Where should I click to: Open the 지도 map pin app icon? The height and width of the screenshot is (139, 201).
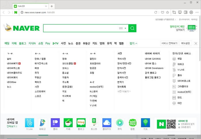(145, 123)
